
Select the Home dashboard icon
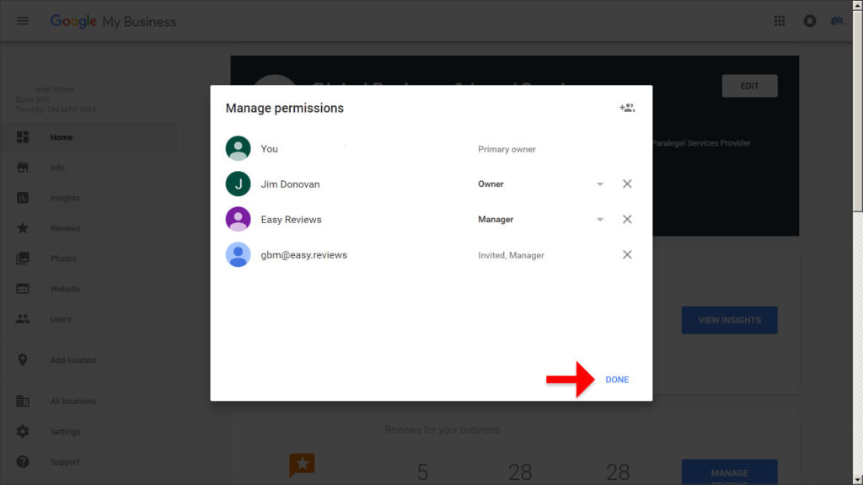click(x=23, y=137)
